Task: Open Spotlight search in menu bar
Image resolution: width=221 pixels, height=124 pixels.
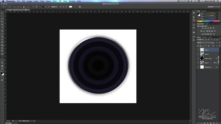Action: pyautogui.click(x=218, y=1)
